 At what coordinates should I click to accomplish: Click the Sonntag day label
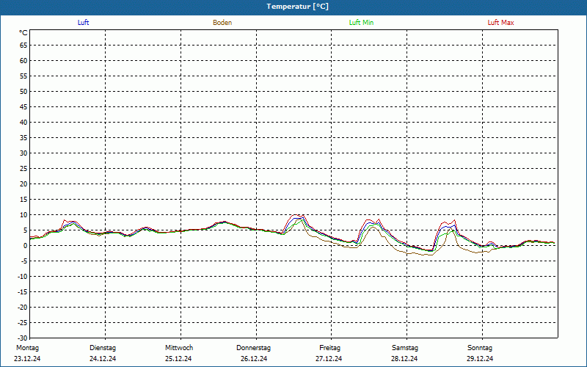(480, 348)
